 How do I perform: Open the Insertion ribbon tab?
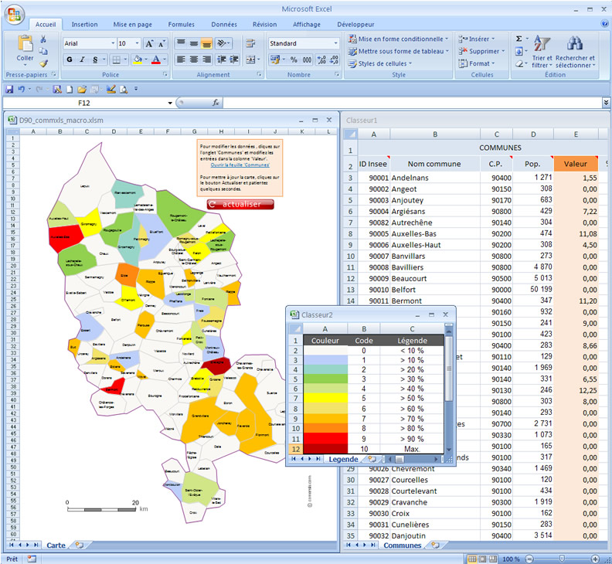pos(85,24)
